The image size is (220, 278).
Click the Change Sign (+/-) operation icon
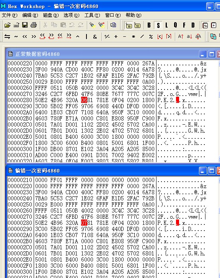click(x=107, y=37)
